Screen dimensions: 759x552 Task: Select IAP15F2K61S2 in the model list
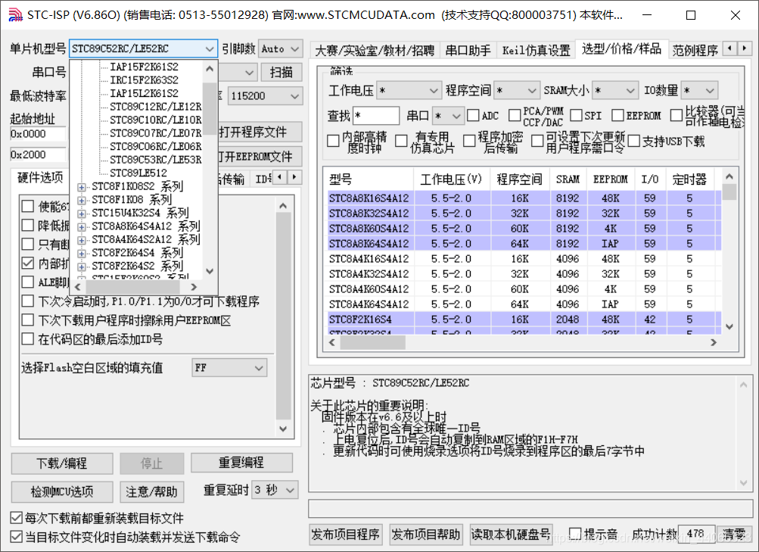[x=144, y=67]
